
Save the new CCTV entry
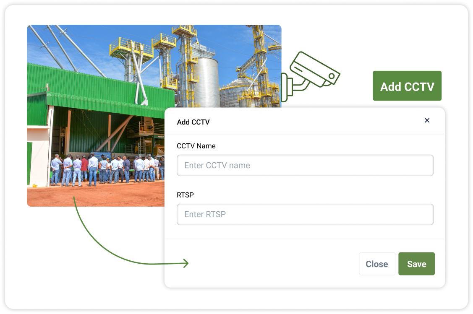point(416,264)
